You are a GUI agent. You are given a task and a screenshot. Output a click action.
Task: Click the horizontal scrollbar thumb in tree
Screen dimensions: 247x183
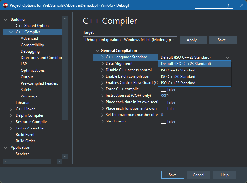pos(30,162)
